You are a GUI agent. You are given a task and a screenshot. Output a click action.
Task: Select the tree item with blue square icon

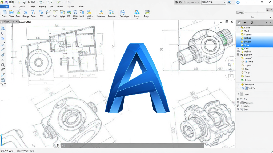[x=255, y=62]
